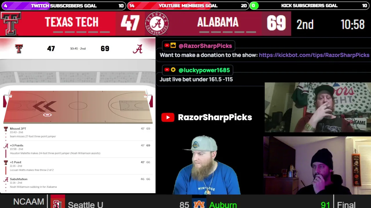Image resolution: width=371 pixels, height=208 pixels.
Task: Open the kickbot.com tips donation link
Action: (314, 55)
